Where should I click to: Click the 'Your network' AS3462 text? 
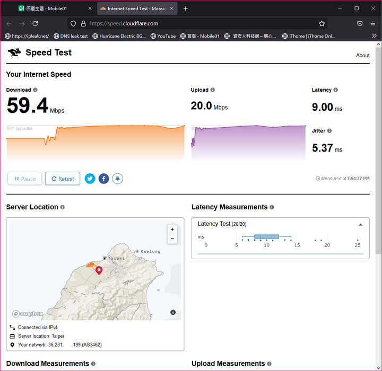pyautogui.click(x=60, y=344)
